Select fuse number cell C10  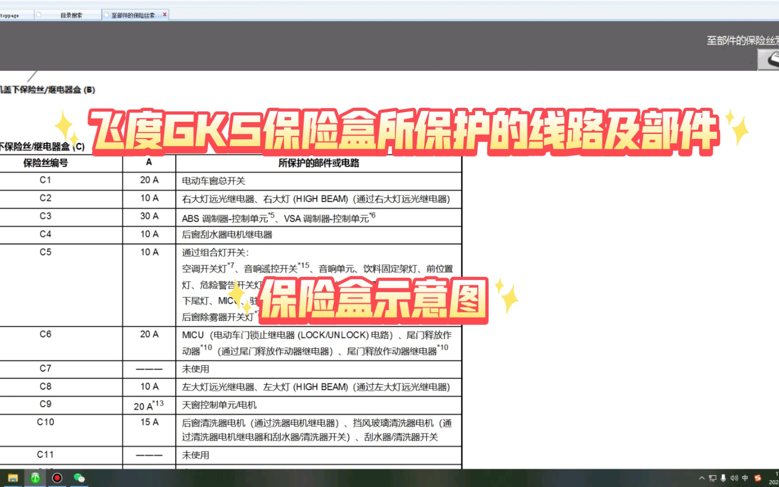tap(46, 422)
